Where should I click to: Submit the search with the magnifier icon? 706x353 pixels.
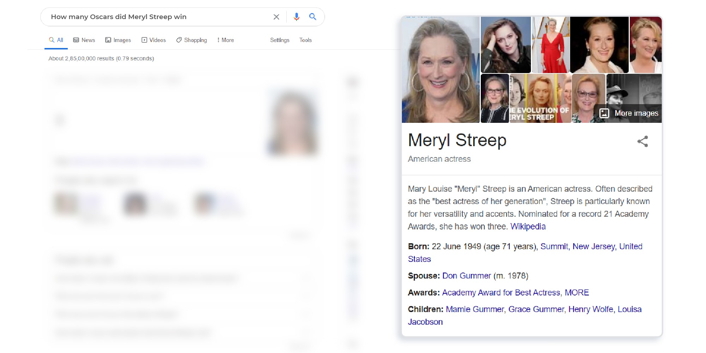coord(312,17)
